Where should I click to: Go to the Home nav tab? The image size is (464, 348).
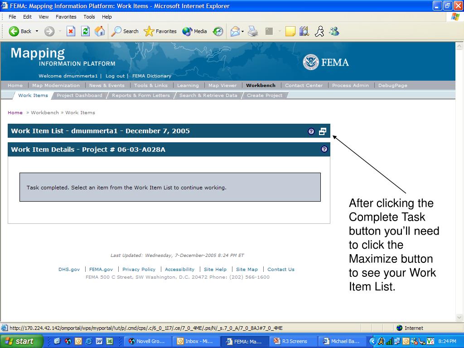click(x=15, y=85)
